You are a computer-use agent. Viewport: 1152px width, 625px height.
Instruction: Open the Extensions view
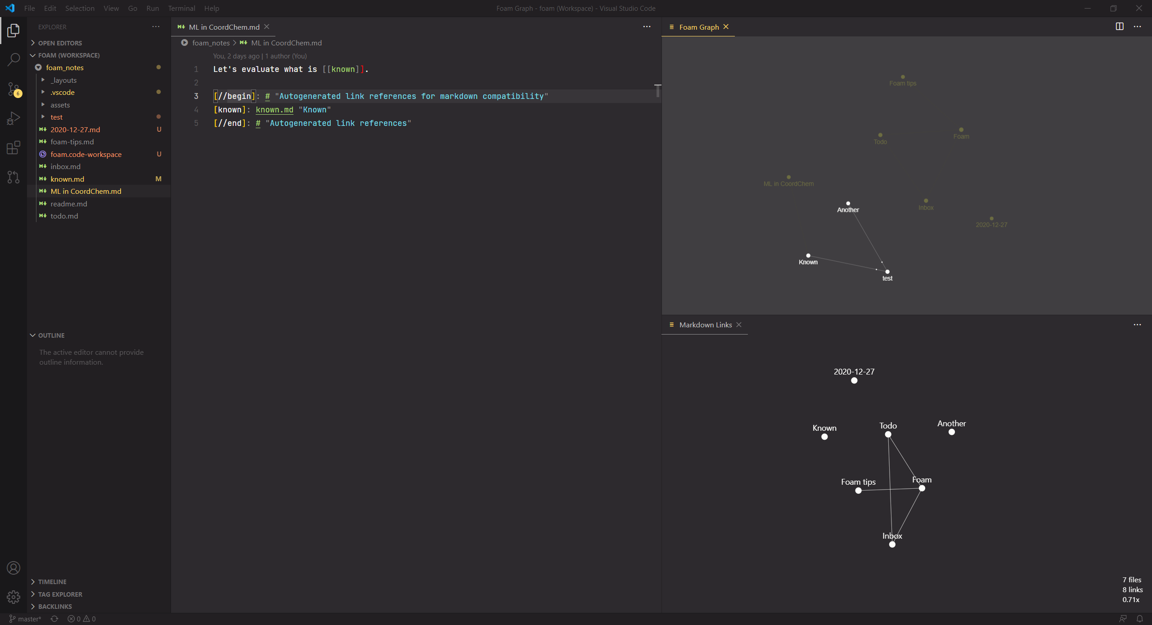(13, 147)
